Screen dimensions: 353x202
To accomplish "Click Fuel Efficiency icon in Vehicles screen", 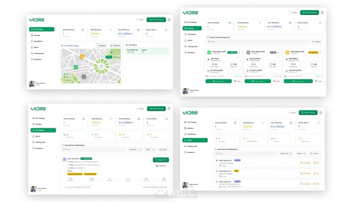I will [x=290, y=23].
